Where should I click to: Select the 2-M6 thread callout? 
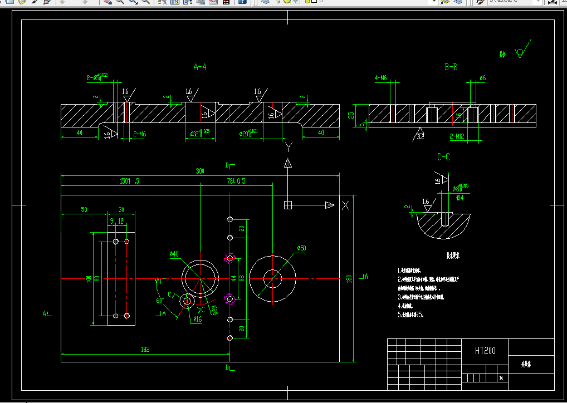[x=140, y=134]
